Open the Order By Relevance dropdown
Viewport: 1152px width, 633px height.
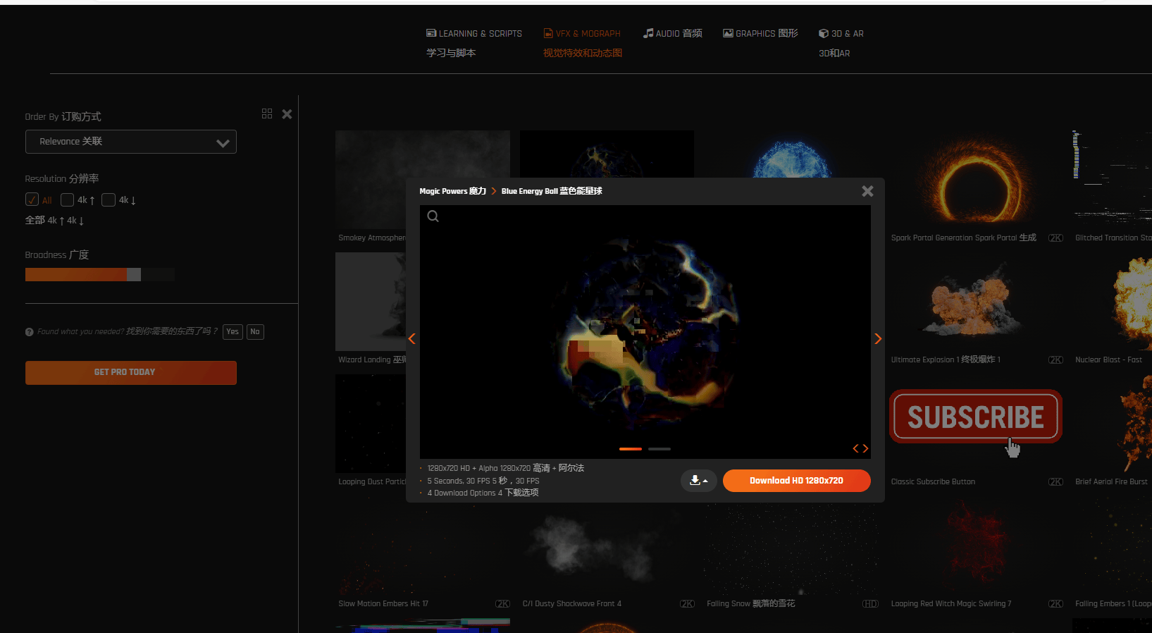click(x=131, y=142)
